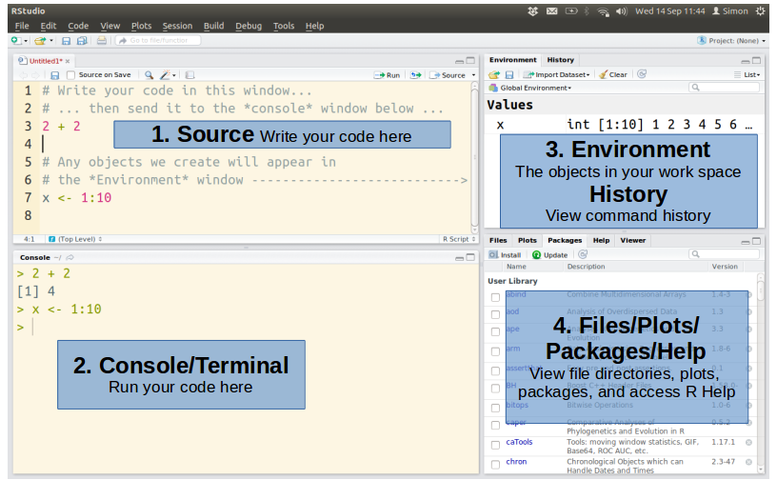Open the battery indicator
The width and height of the screenshot is (777, 480).
571,10
